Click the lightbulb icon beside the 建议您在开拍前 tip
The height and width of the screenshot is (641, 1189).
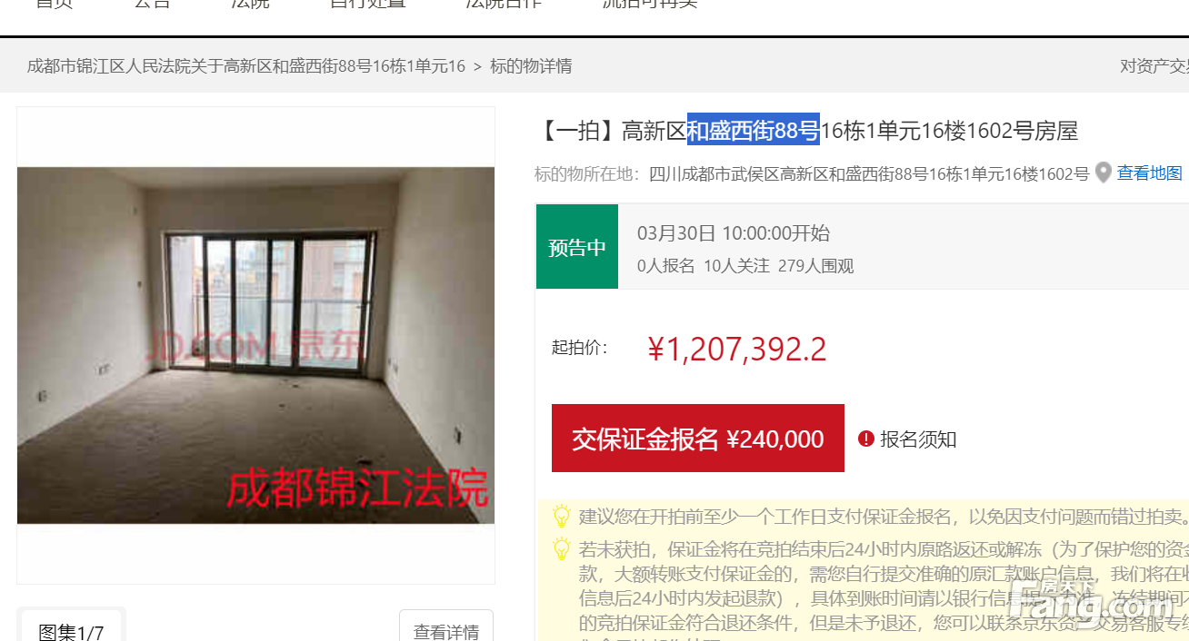tap(562, 517)
